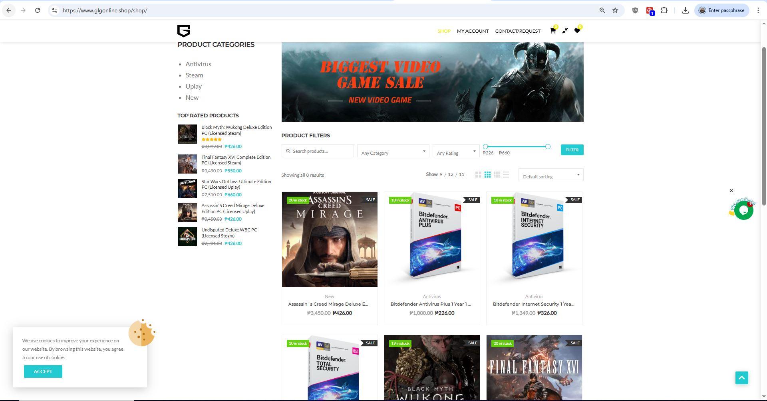Switch to two-column grid view
Viewport: 767px width, 401px height.
pyautogui.click(x=478, y=175)
